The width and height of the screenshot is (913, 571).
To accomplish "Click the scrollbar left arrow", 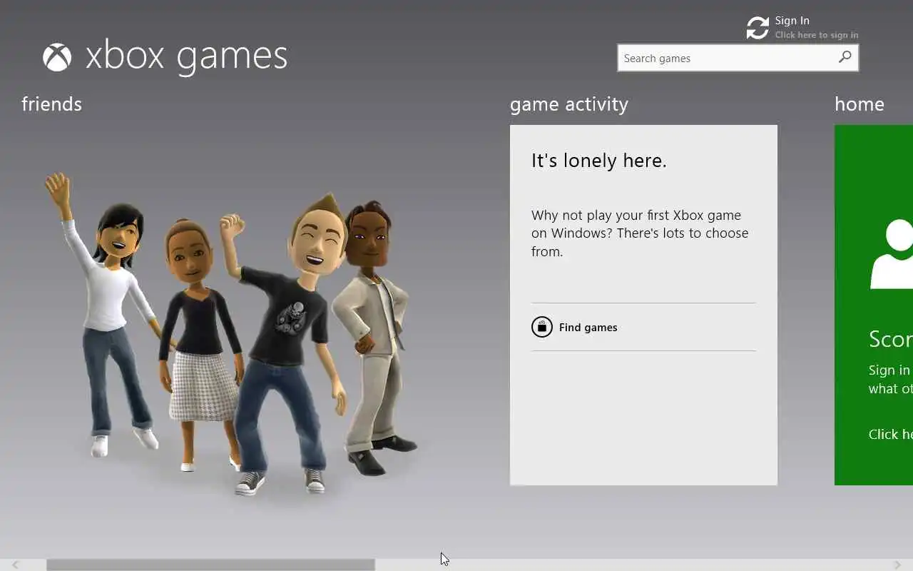I will coord(15,565).
